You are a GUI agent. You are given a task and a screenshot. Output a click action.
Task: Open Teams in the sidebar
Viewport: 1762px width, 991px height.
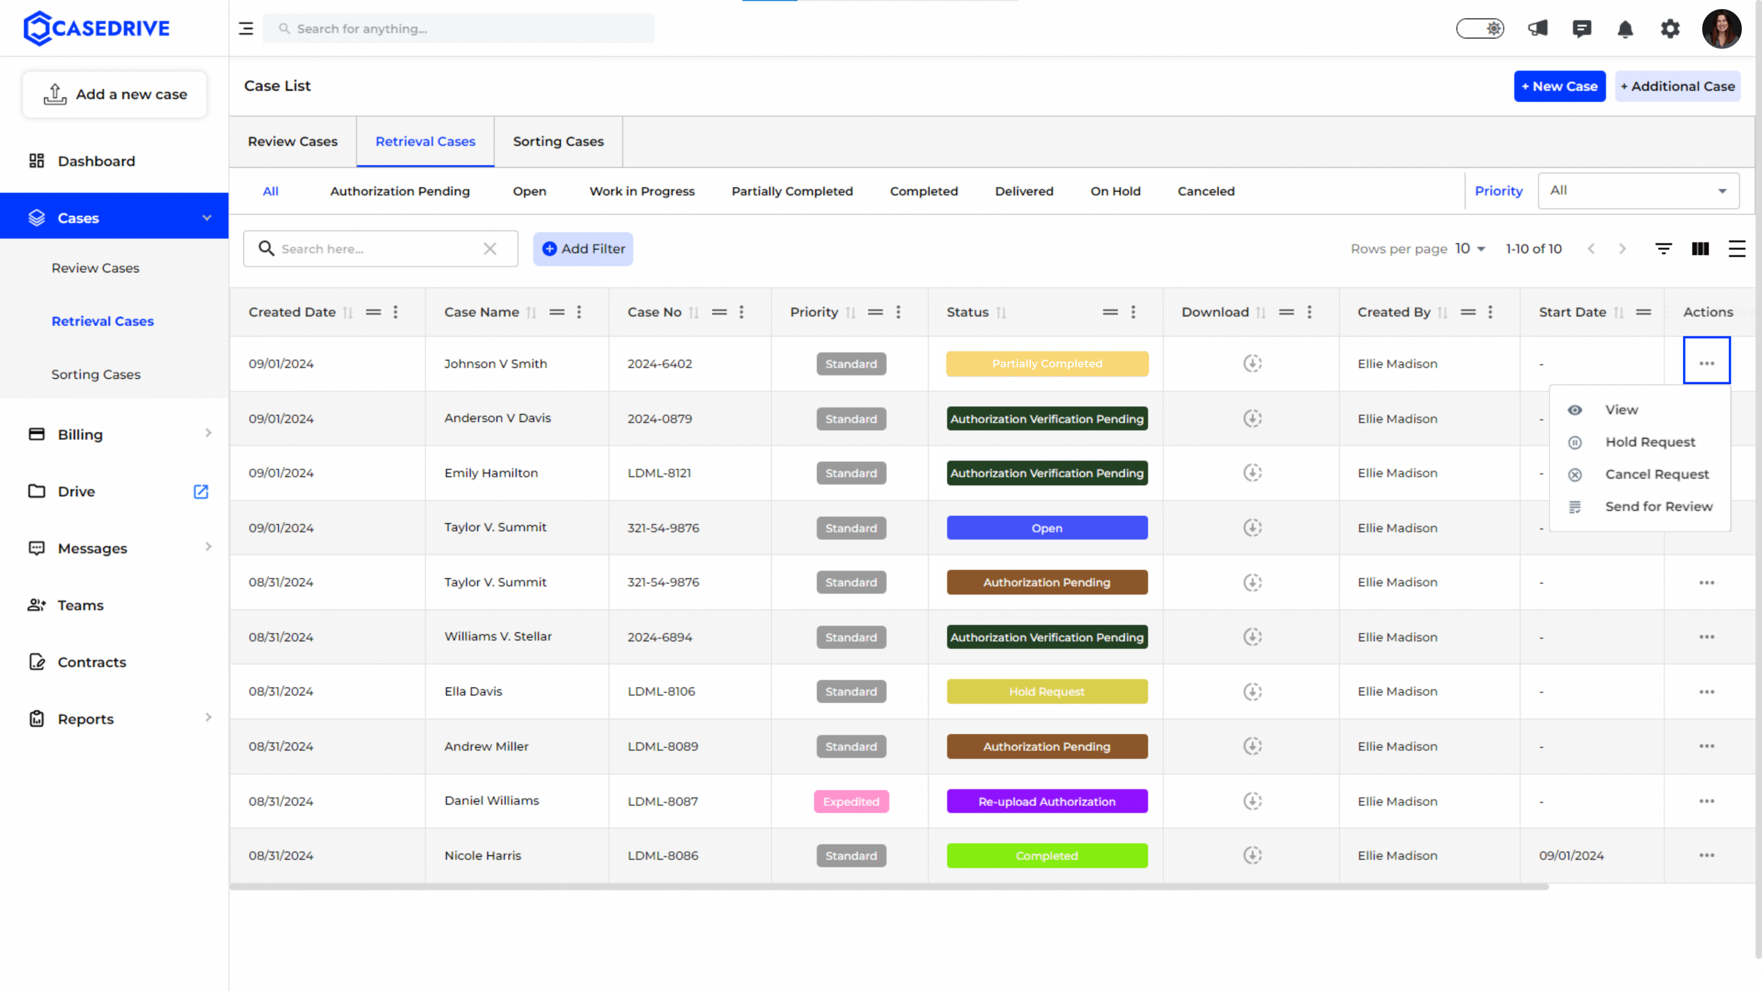pos(81,605)
